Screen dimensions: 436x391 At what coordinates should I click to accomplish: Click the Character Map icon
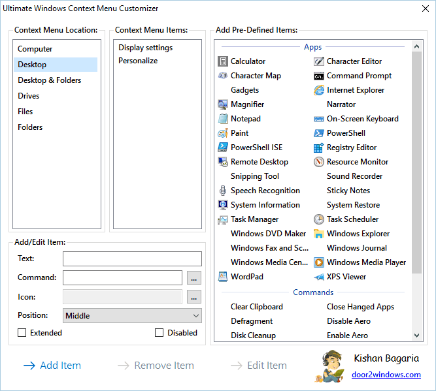click(x=223, y=76)
